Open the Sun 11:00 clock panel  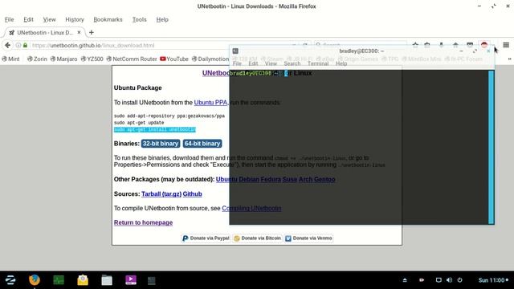pyautogui.click(x=493, y=280)
